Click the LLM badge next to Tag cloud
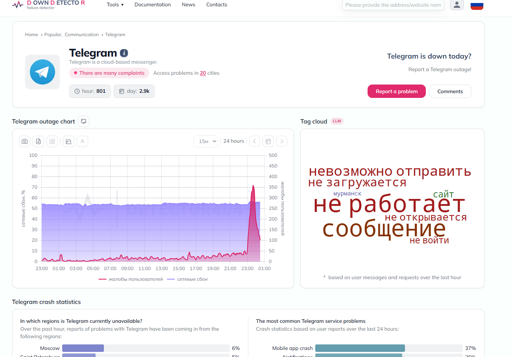Viewport: 512px width, 357px height. (x=337, y=121)
